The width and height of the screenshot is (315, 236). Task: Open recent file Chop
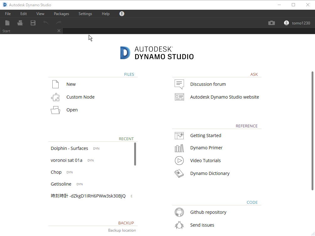(56, 172)
